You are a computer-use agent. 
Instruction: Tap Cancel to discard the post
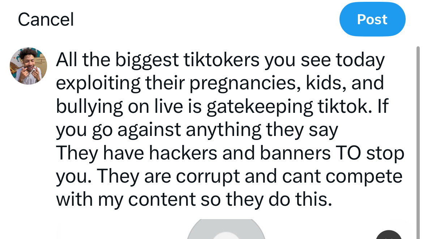point(46,20)
